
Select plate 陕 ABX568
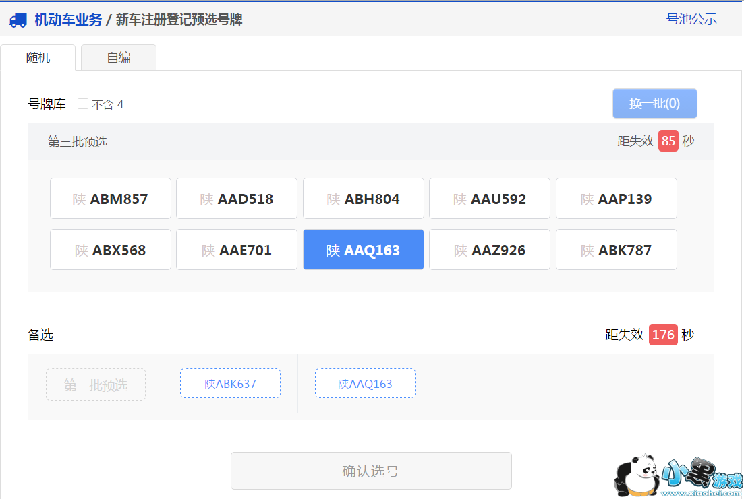(111, 250)
